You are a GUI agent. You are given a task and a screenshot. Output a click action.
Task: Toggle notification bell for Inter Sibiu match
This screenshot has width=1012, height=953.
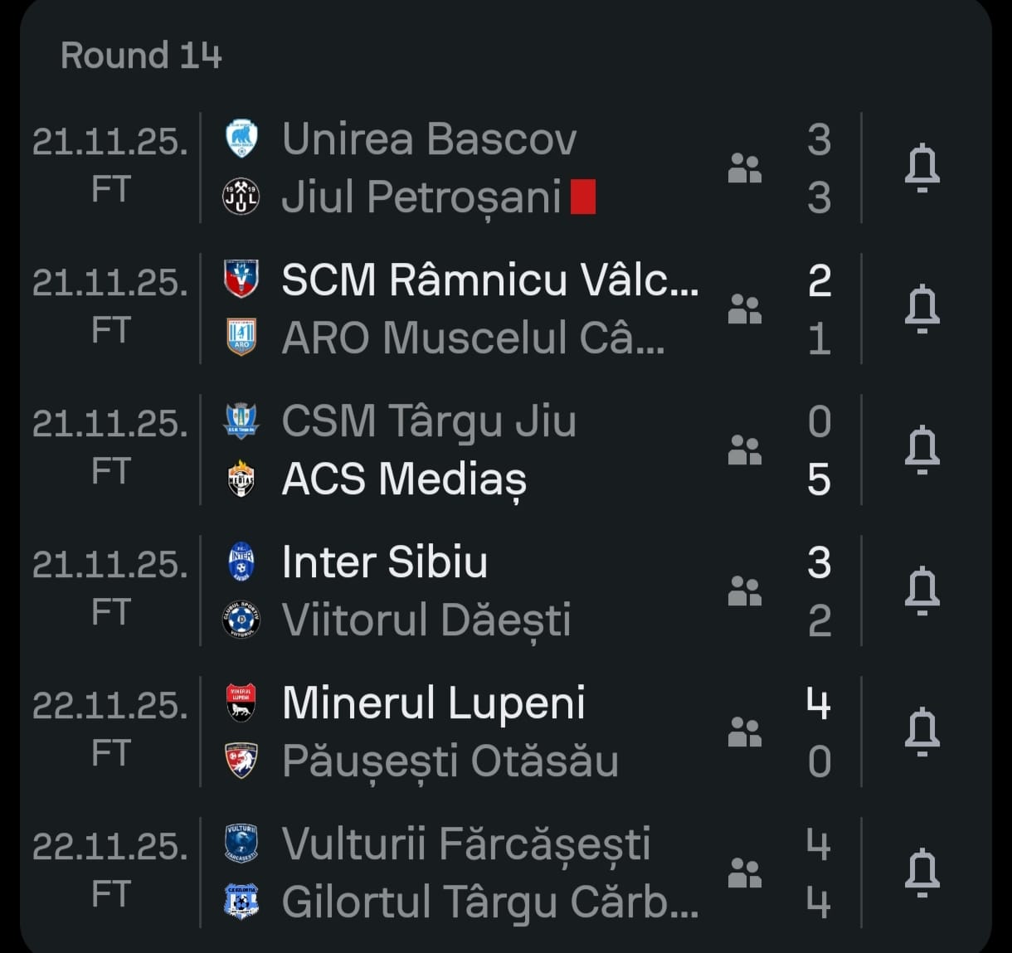(921, 591)
